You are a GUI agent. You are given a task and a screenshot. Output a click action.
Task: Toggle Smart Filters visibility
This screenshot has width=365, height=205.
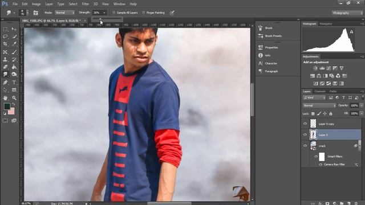click(316, 157)
